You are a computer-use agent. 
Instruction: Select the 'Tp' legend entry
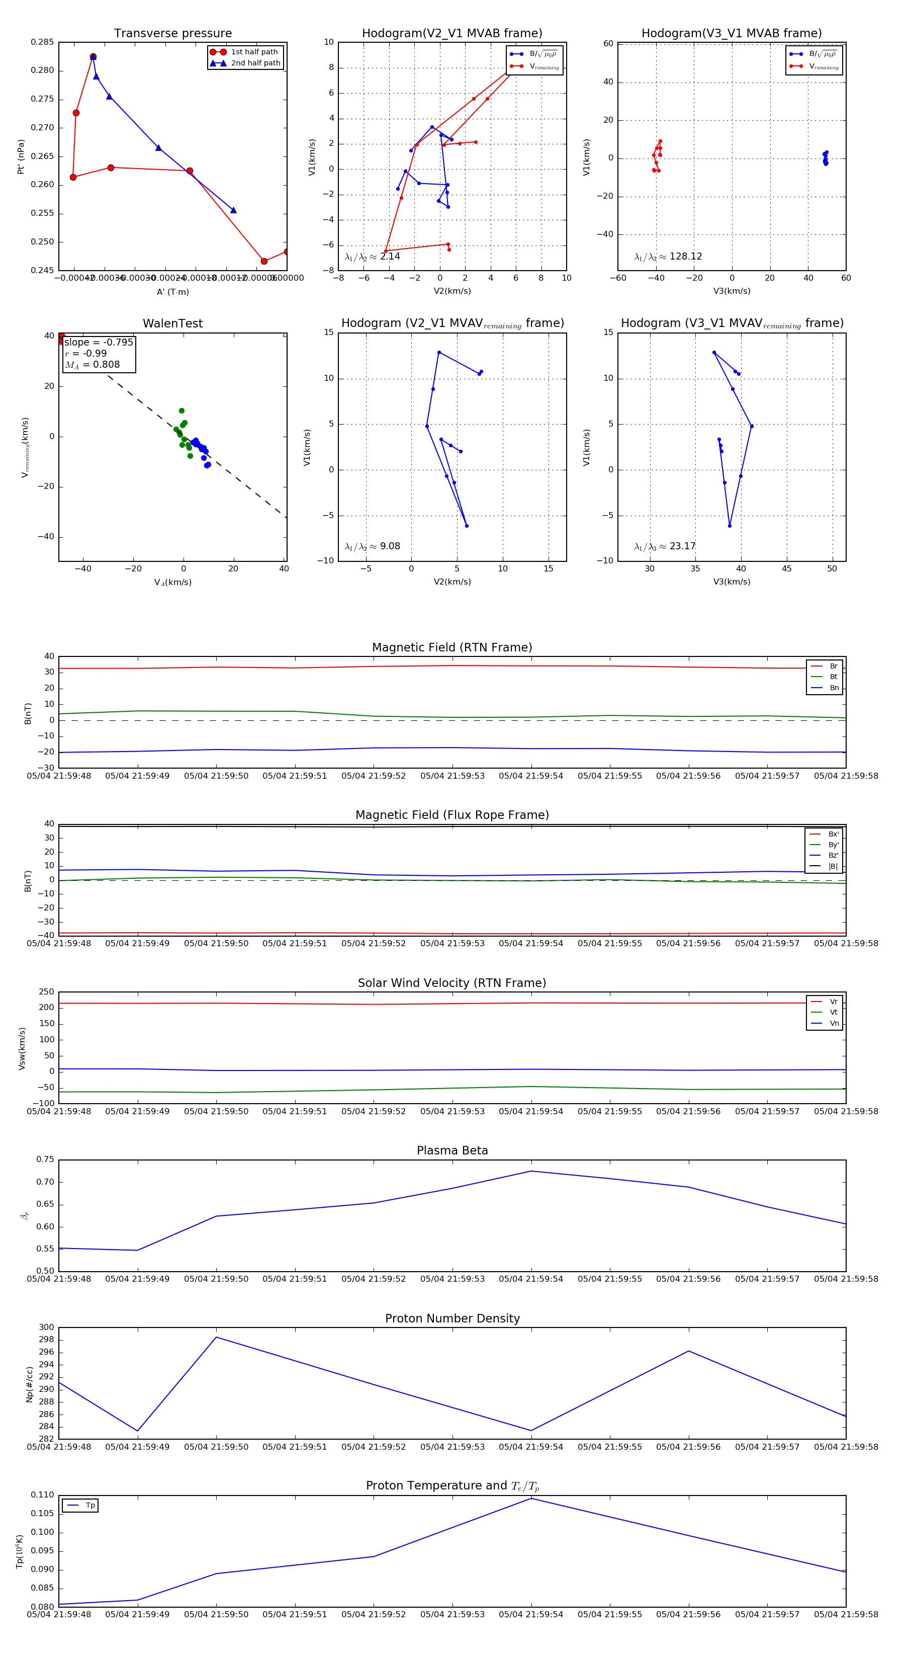(x=81, y=1506)
